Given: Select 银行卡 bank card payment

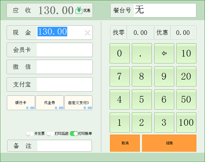Looking at the screenshot, I should [21, 103].
